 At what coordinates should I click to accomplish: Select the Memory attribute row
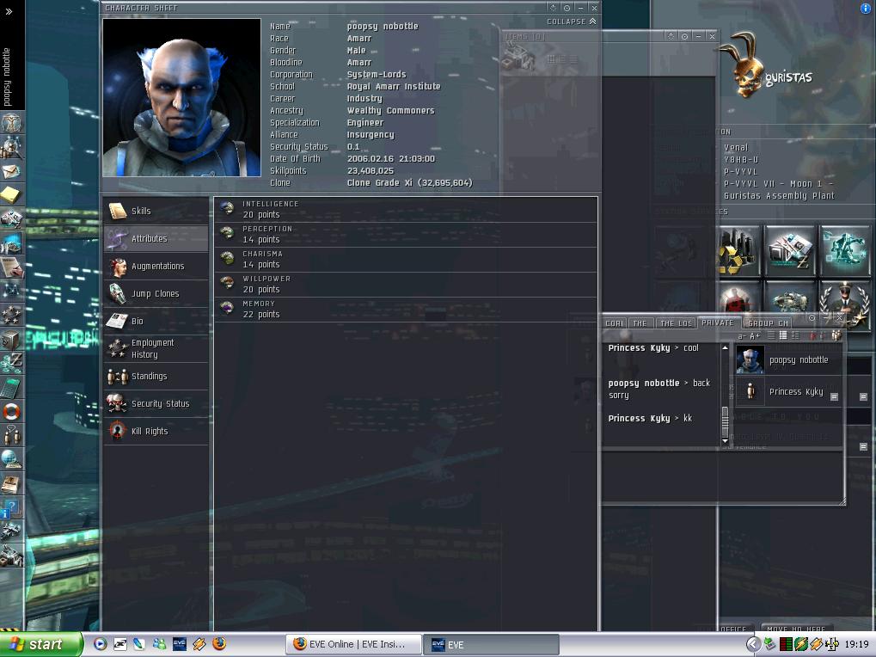[x=406, y=309]
